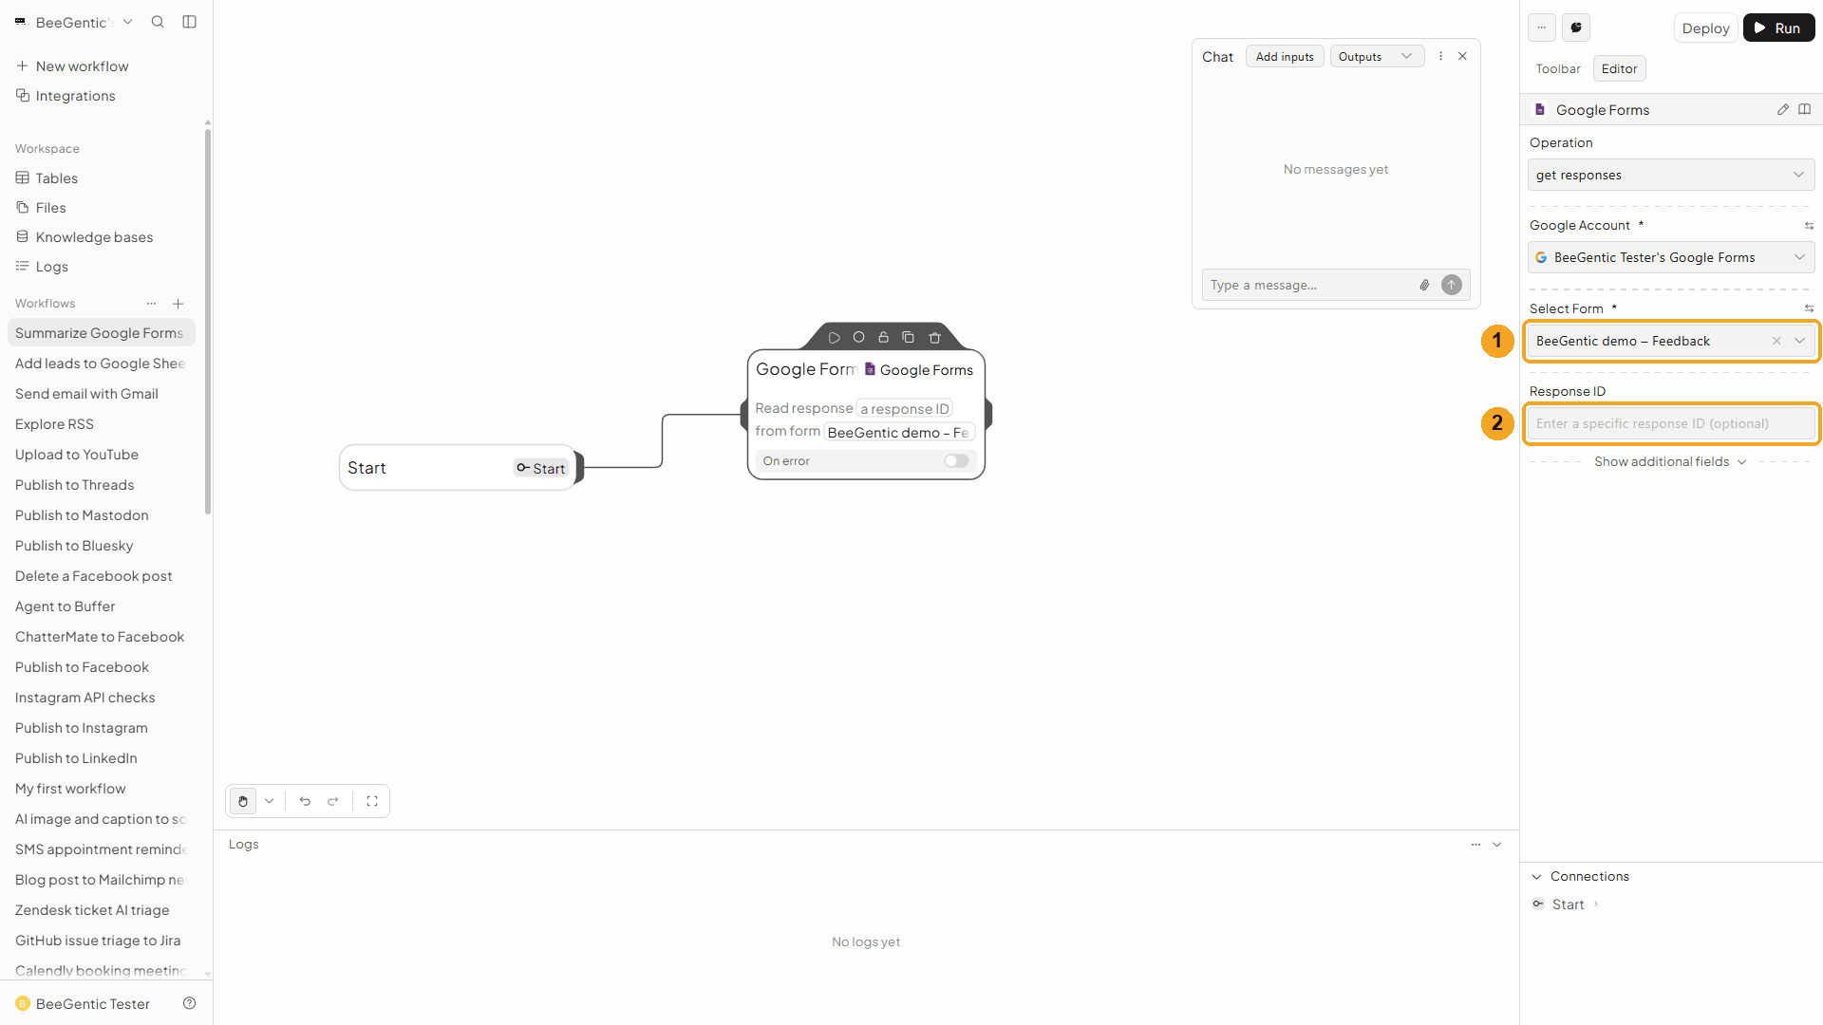Duplicate the Google Forms node
1823x1025 pixels.
click(x=908, y=337)
